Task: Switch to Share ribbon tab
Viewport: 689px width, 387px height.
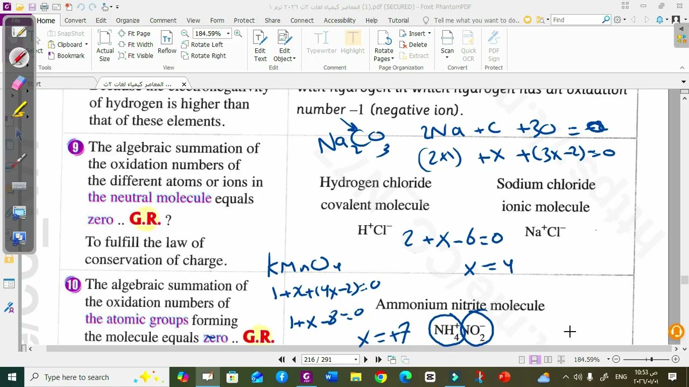Action: 272,20
